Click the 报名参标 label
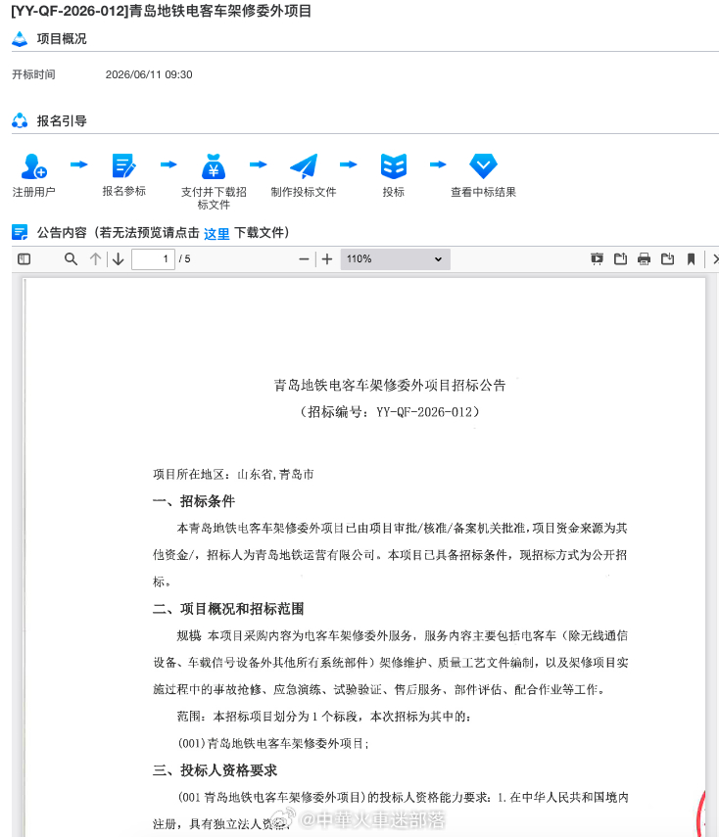Screen dimensions: 719x837 [x=124, y=192]
